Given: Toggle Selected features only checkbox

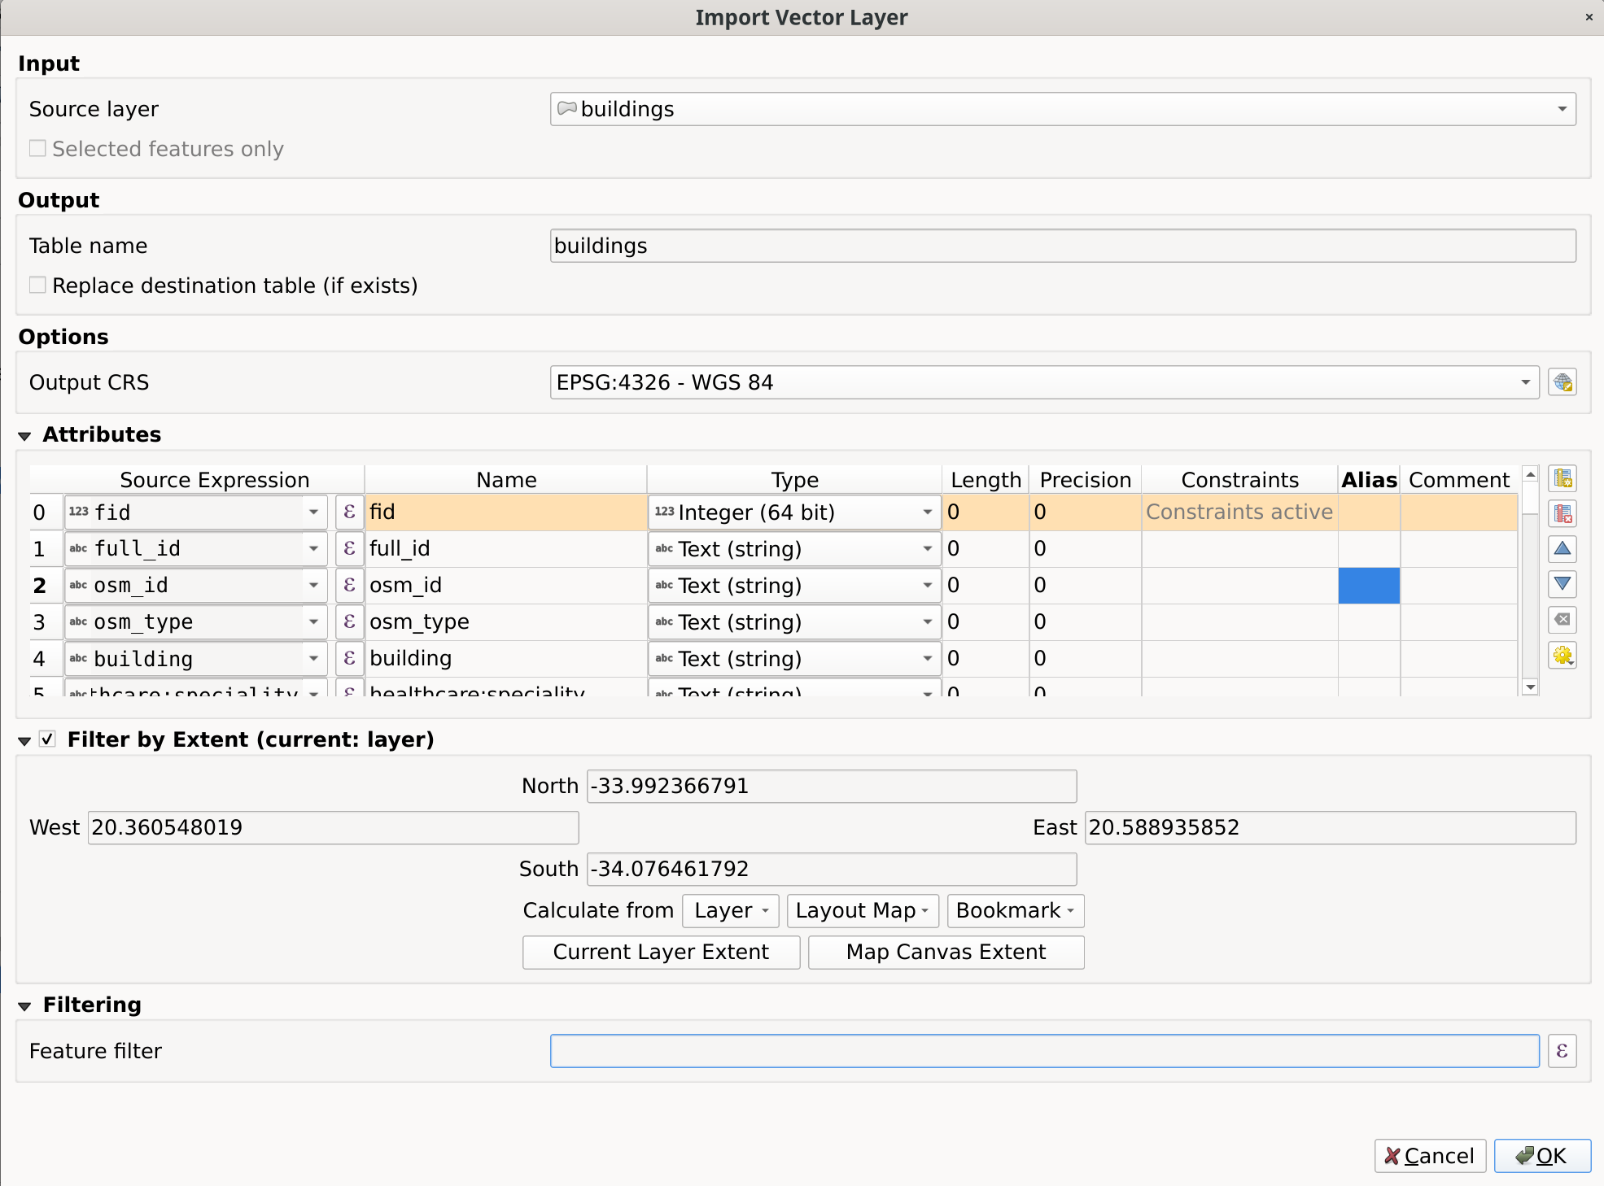Looking at the screenshot, I should click(x=37, y=149).
